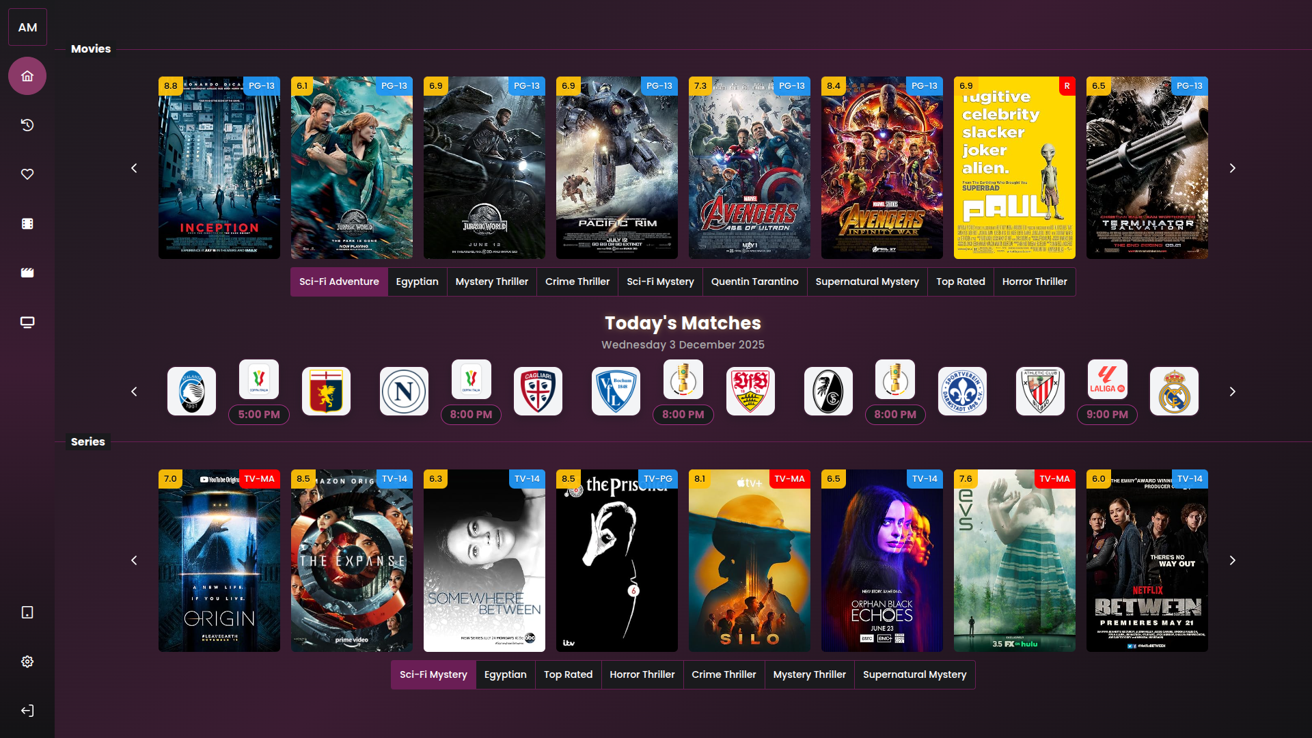The height and width of the screenshot is (738, 1312).
Task: Select the Supernatural Mystery series filter
Action: pyautogui.click(x=915, y=674)
